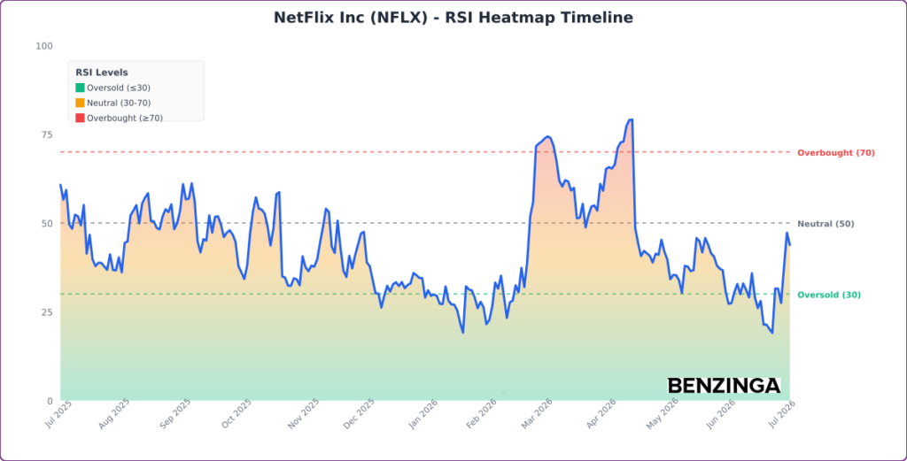
Task: Click the Overbought (70) line label
Action: pyautogui.click(x=836, y=152)
